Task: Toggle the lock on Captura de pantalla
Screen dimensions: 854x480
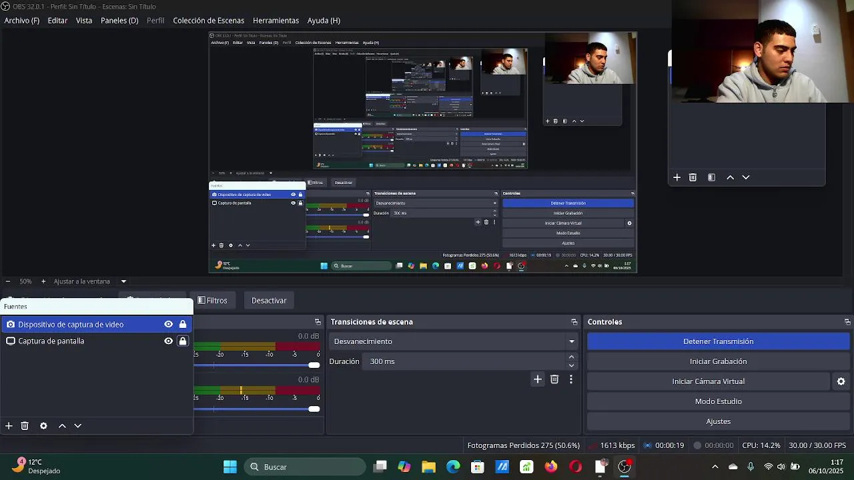Action: click(183, 341)
